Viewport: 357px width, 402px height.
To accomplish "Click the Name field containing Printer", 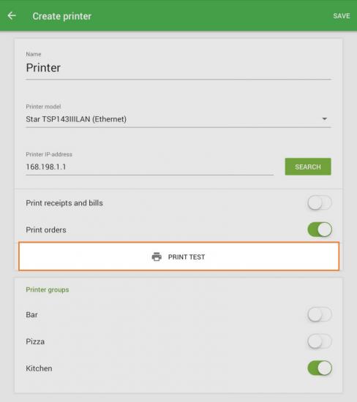I will coord(178,68).
